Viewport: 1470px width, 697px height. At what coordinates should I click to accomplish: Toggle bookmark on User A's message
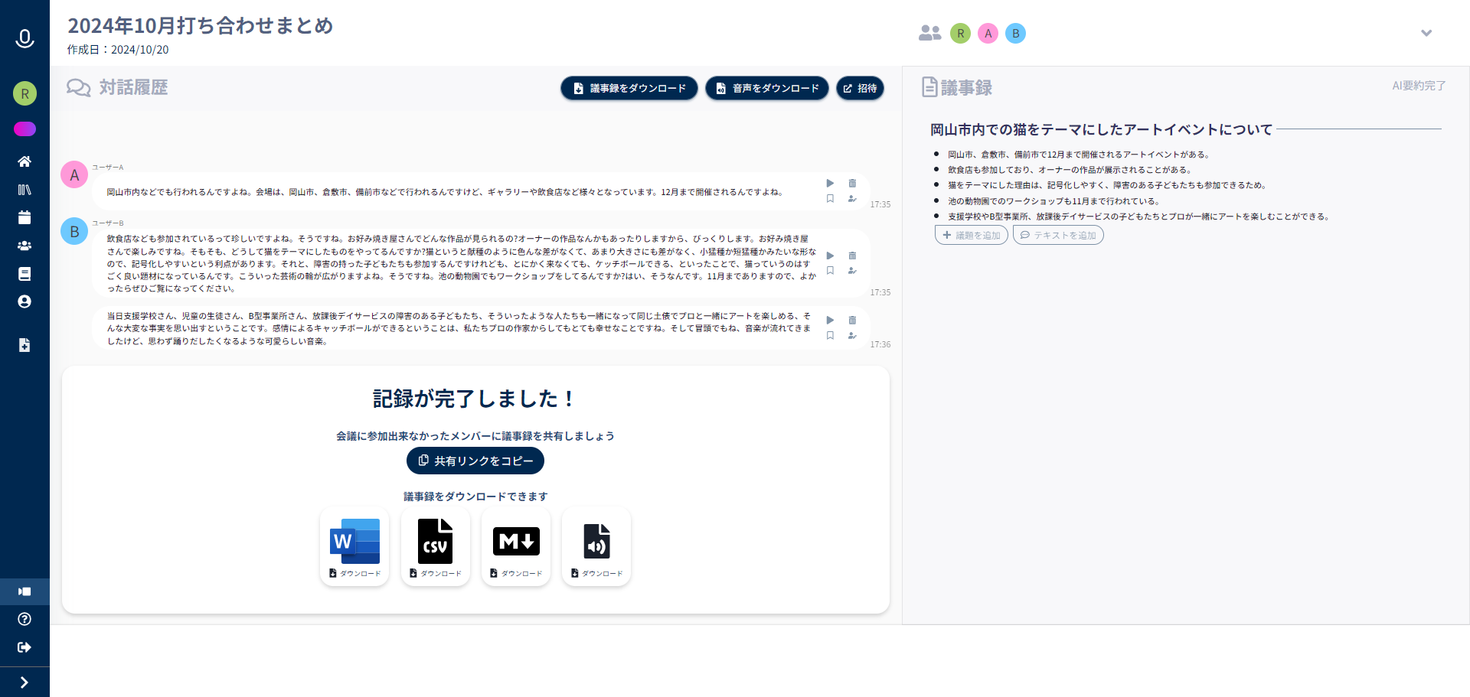click(x=830, y=199)
